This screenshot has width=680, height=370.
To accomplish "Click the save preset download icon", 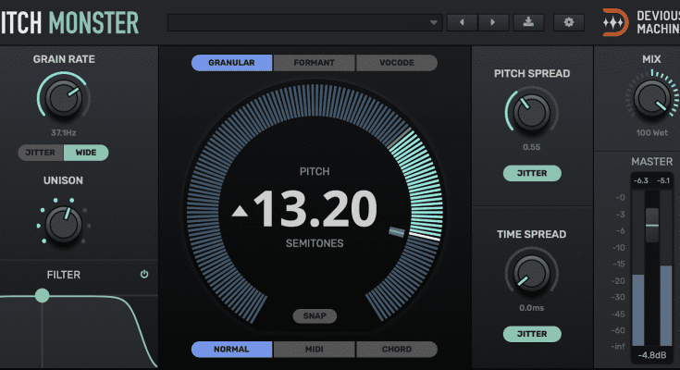I will 527,22.
